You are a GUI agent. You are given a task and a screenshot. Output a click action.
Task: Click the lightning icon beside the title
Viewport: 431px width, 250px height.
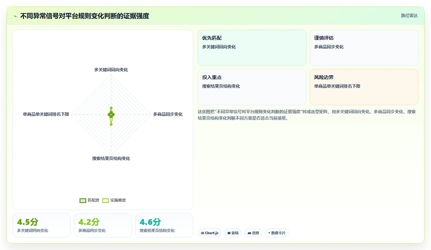(15, 16)
